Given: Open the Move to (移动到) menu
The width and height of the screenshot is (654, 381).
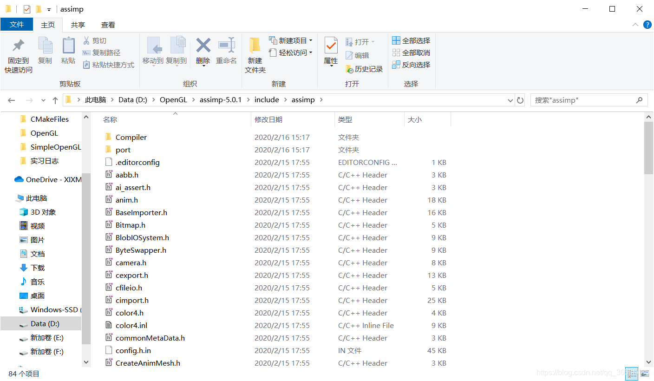Looking at the screenshot, I should tap(153, 51).
